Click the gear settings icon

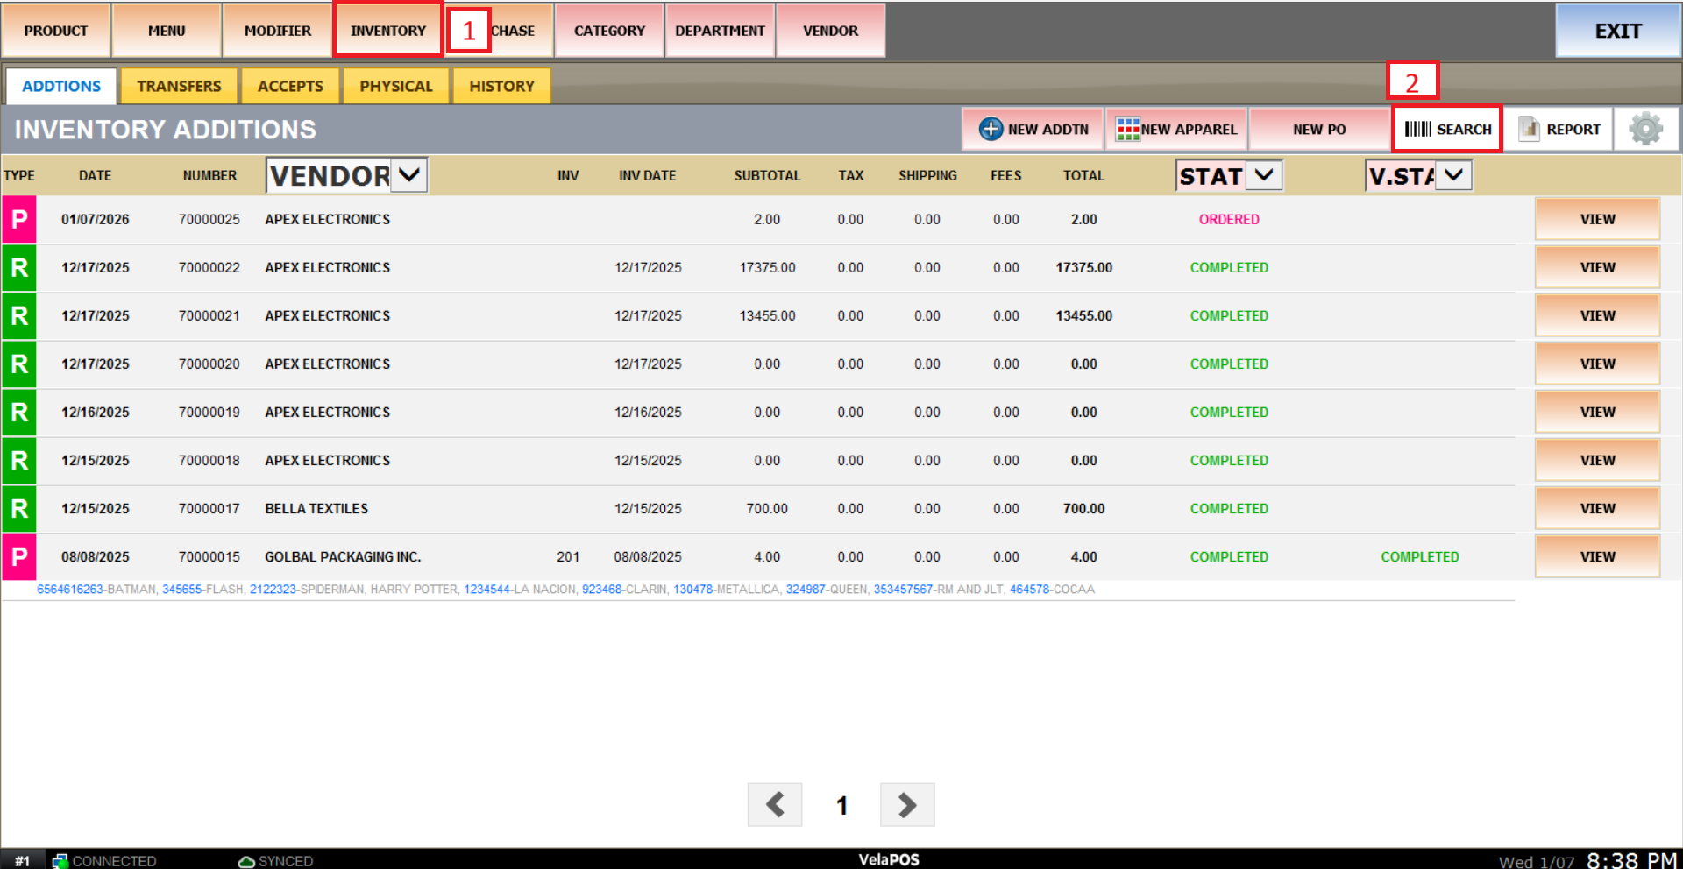tap(1645, 129)
